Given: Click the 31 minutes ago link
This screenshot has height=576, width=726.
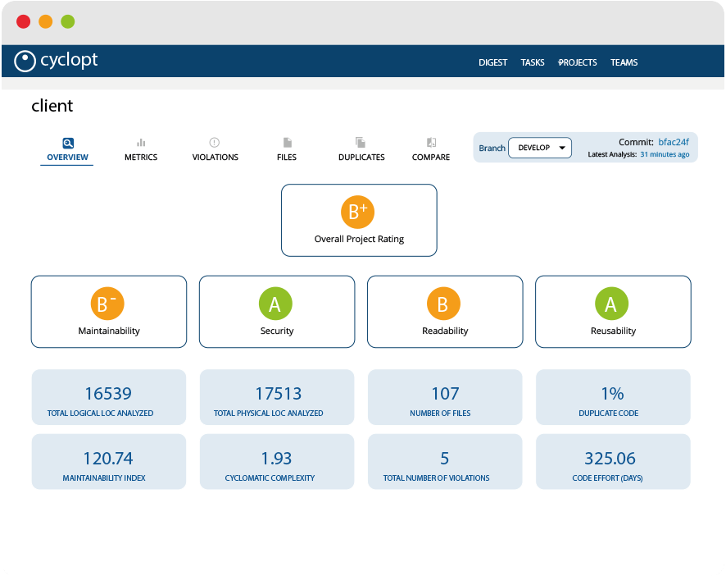Looking at the screenshot, I should [x=665, y=154].
